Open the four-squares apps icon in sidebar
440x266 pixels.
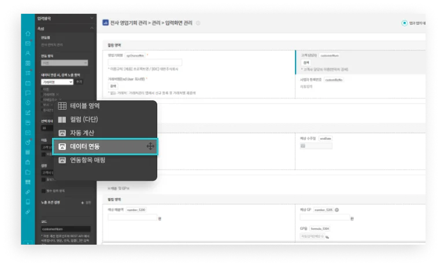coord(28,63)
